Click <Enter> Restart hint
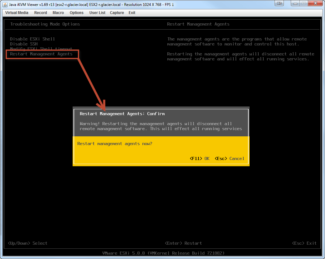The image size is (325, 259). tap(183, 243)
